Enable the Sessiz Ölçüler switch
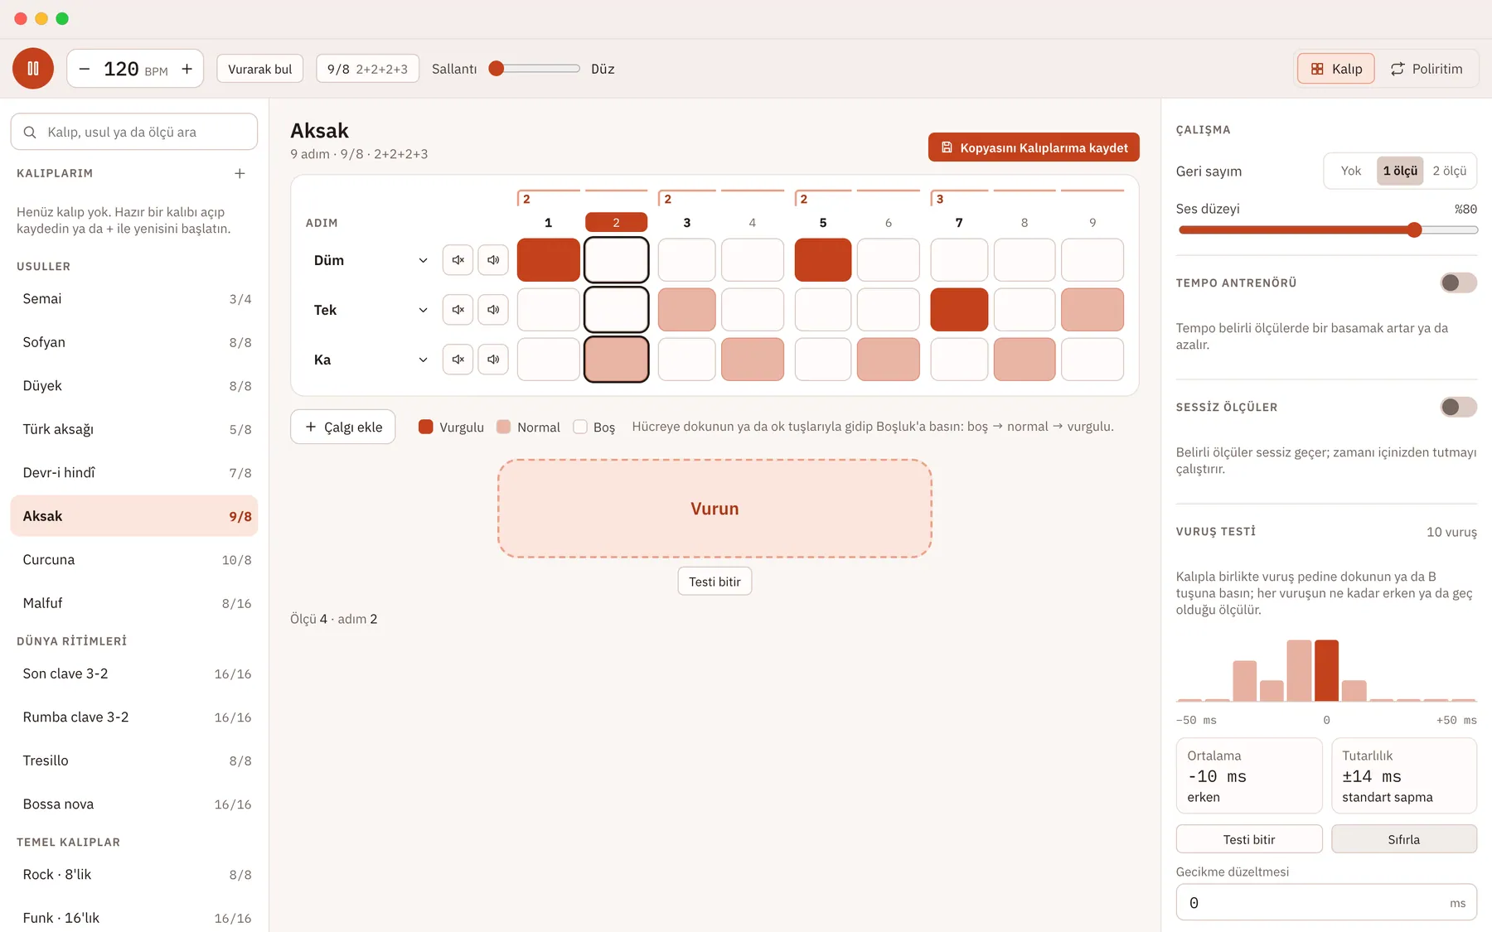The width and height of the screenshot is (1492, 932). (1458, 407)
